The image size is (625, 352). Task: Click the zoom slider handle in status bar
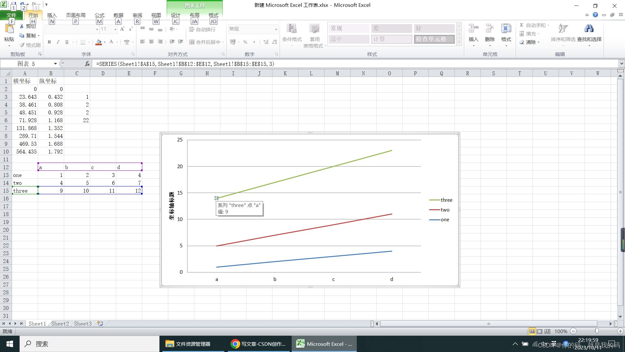point(597,331)
